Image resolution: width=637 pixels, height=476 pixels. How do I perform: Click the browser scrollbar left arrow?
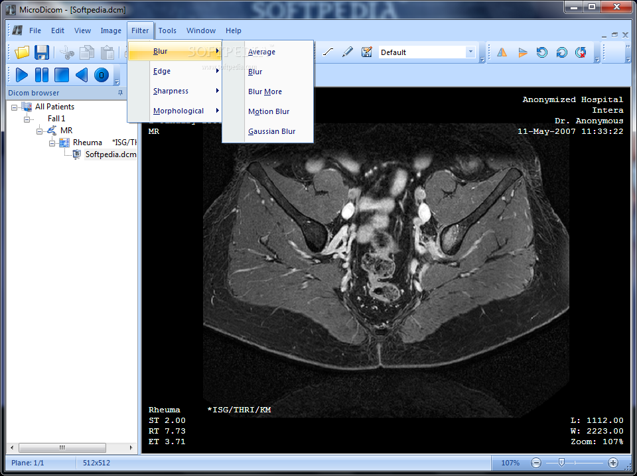pyautogui.click(x=12, y=447)
